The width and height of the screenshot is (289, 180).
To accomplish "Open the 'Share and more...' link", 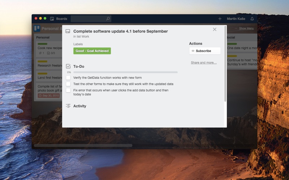I will coord(204,63).
